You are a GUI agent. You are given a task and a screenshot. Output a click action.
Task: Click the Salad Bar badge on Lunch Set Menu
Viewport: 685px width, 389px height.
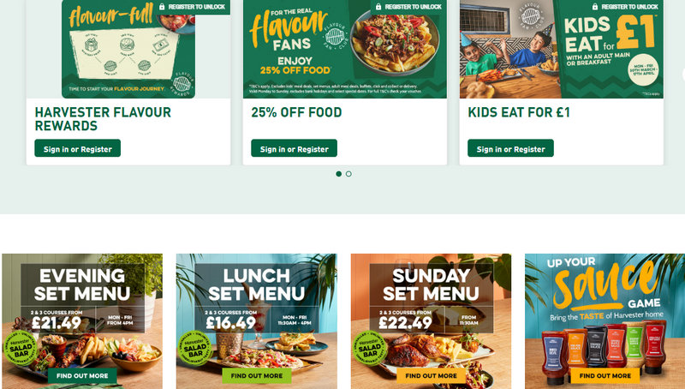coord(195,349)
